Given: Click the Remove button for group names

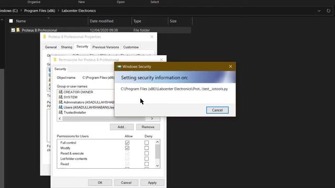Looking at the screenshot, I should [148, 127].
